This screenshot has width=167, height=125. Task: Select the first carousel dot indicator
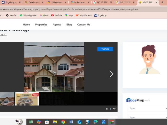[107, 109]
